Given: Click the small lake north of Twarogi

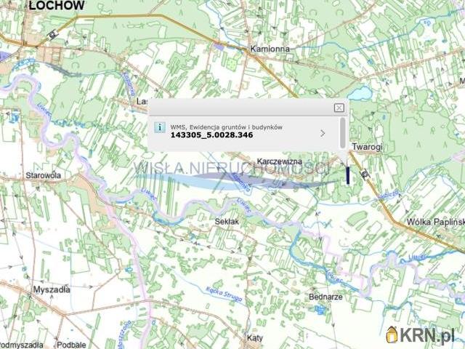Looking at the screenshot, I should (360, 94).
